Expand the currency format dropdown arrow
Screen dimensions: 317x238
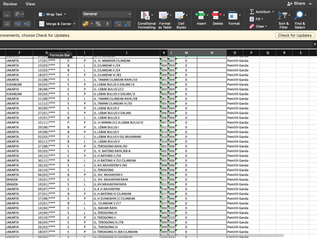(x=92, y=24)
